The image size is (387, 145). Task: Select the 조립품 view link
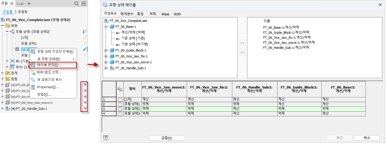[x=8, y=12]
